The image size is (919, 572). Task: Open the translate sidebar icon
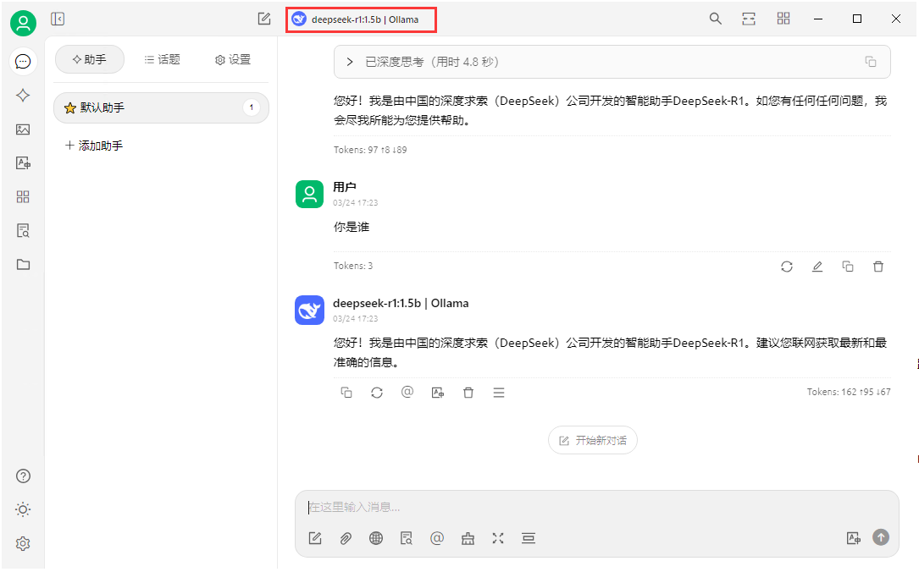pos(23,162)
